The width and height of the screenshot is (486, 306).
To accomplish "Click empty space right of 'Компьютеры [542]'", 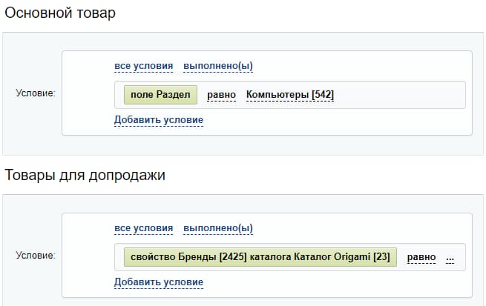I will pos(400,95).
